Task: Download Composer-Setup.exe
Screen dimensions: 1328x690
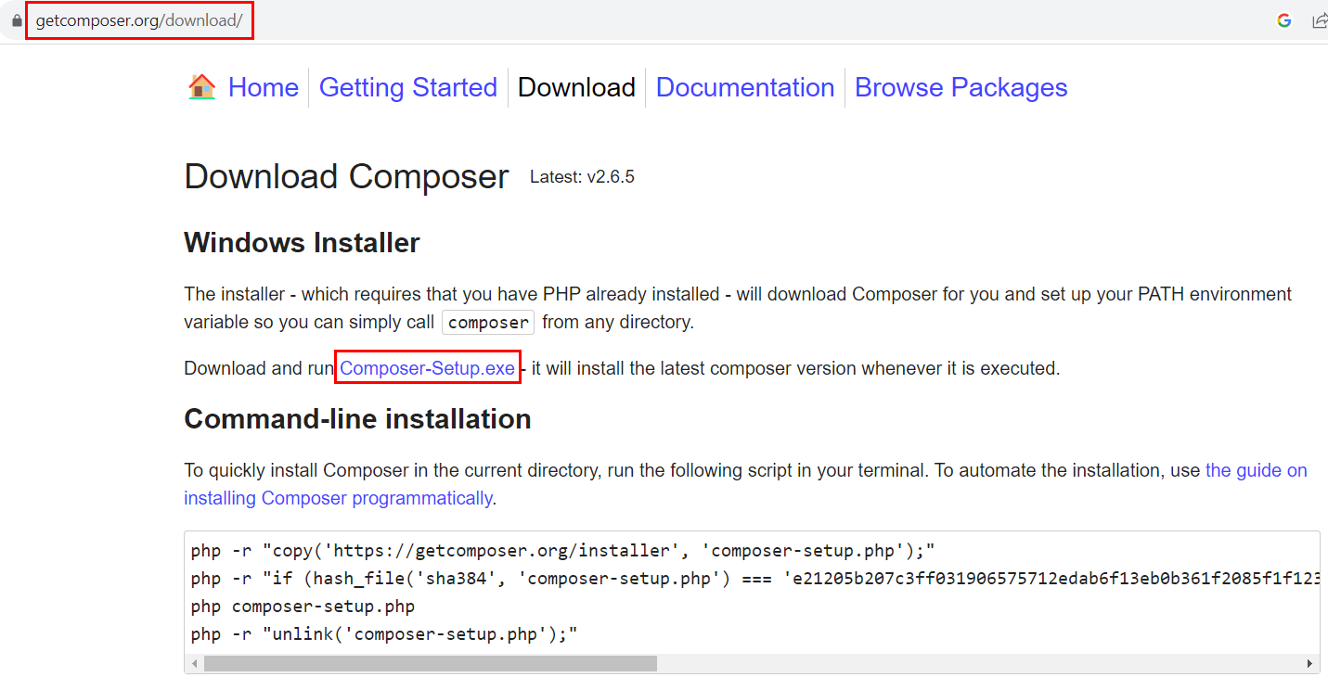Action: coord(427,368)
